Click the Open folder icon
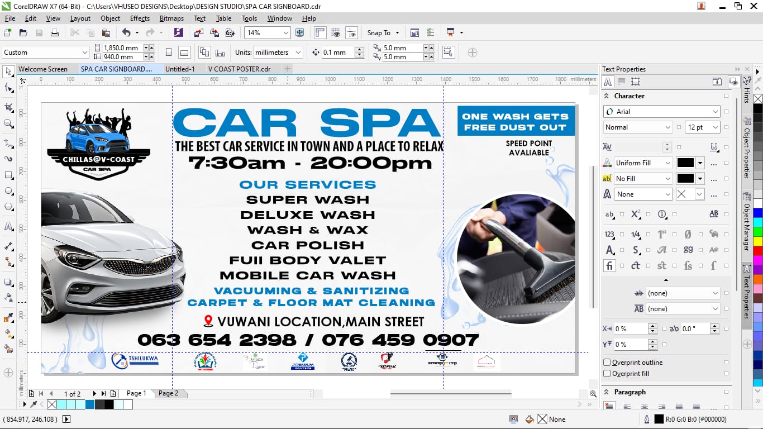 pyautogui.click(x=23, y=33)
